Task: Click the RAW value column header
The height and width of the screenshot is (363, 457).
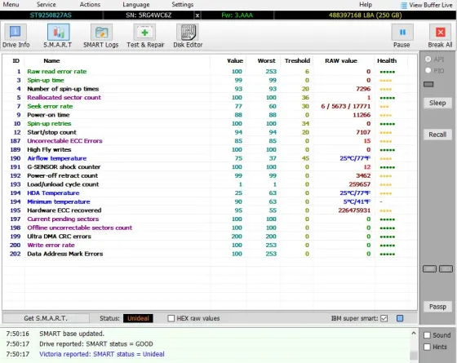Action: (341, 60)
